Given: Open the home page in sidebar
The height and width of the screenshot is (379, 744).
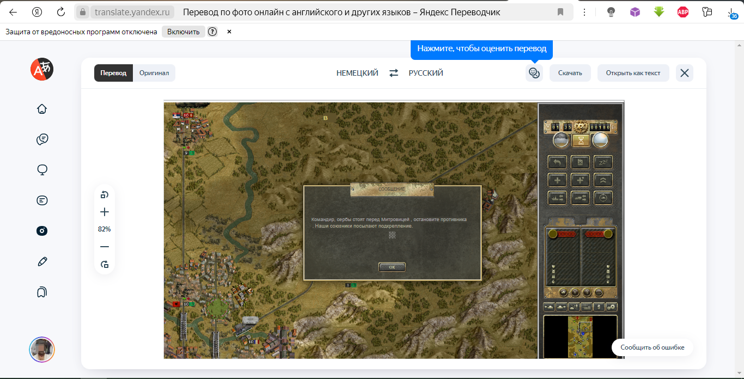Looking at the screenshot, I should [x=42, y=109].
